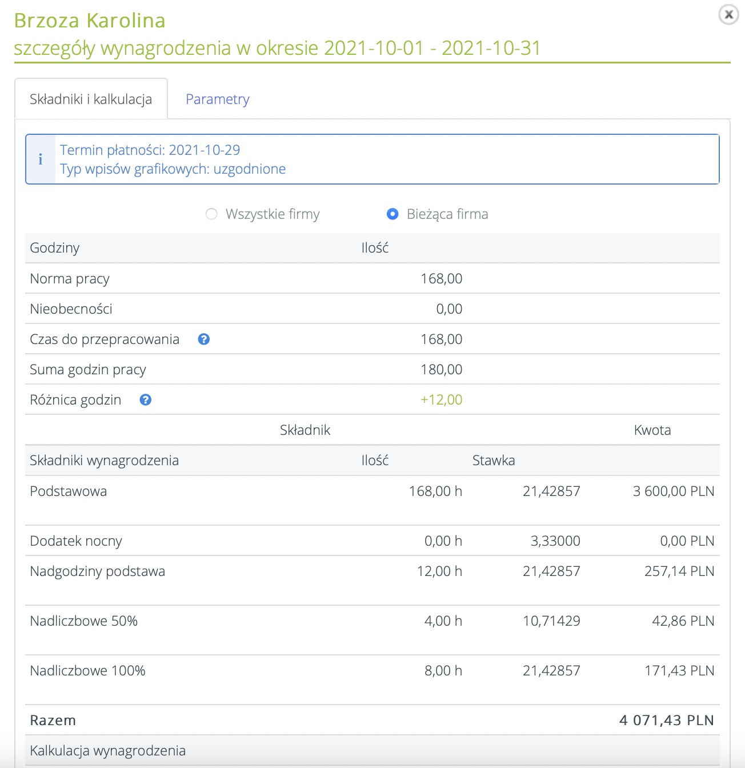Viewport: 745px width, 768px height.
Task: Click the Razem total of 4 071,43 PLN
Action: coord(666,721)
